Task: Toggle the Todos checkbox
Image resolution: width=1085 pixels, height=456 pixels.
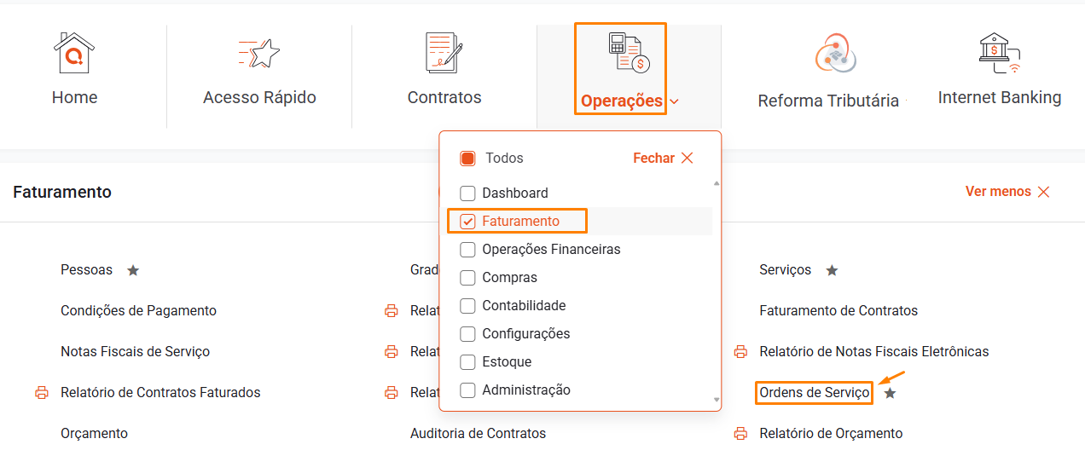Action: (x=467, y=159)
